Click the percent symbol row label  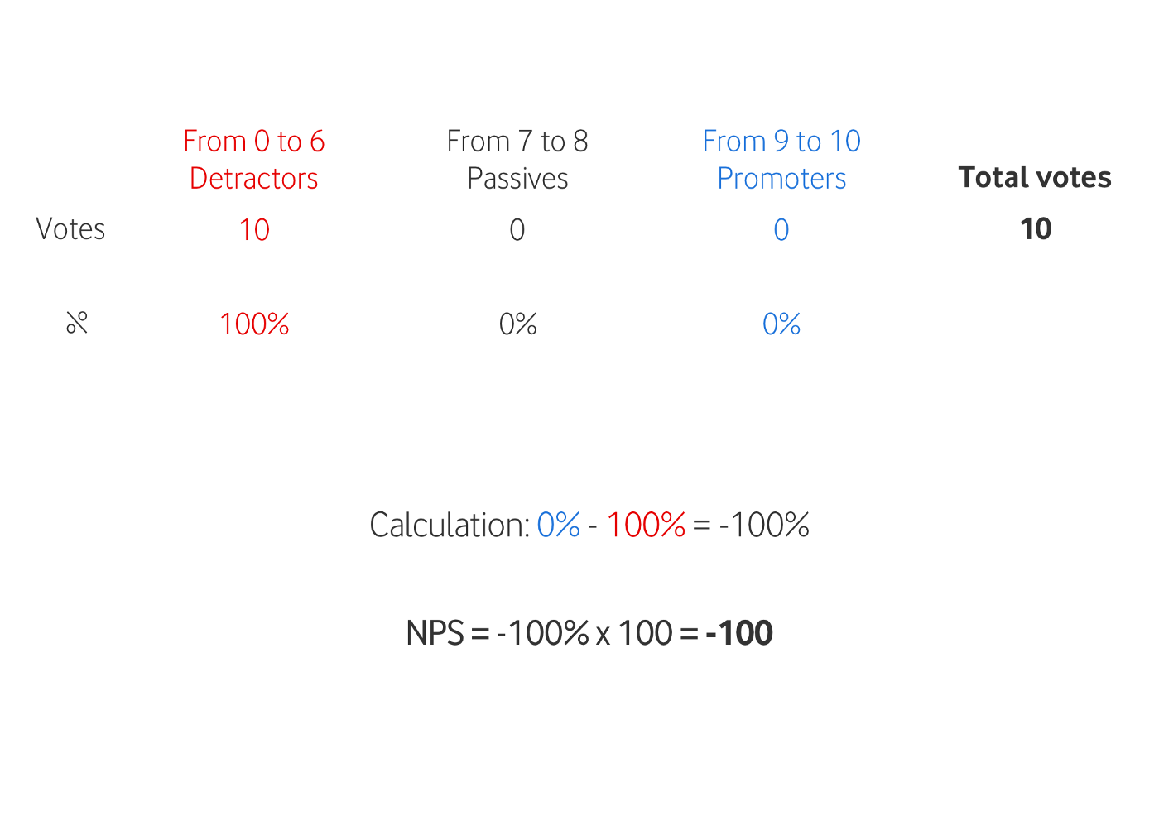pos(77,323)
